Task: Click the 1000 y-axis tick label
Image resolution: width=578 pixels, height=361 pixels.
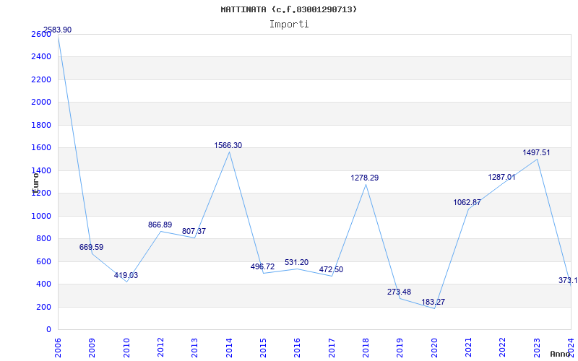Action: click(41, 216)
